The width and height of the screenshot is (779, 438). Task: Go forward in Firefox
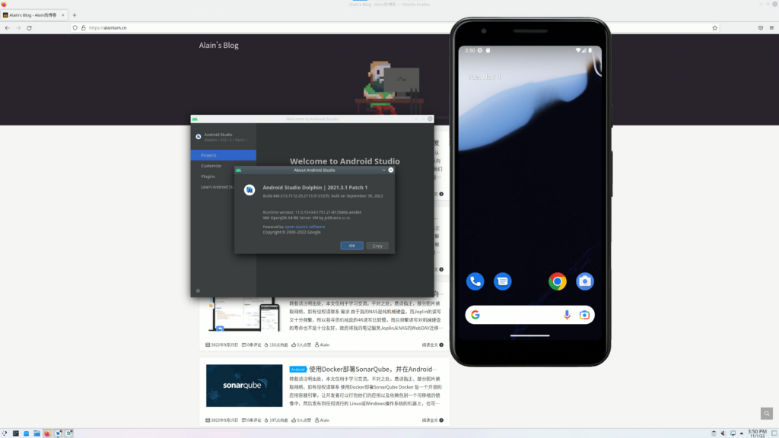click(18, 28)
